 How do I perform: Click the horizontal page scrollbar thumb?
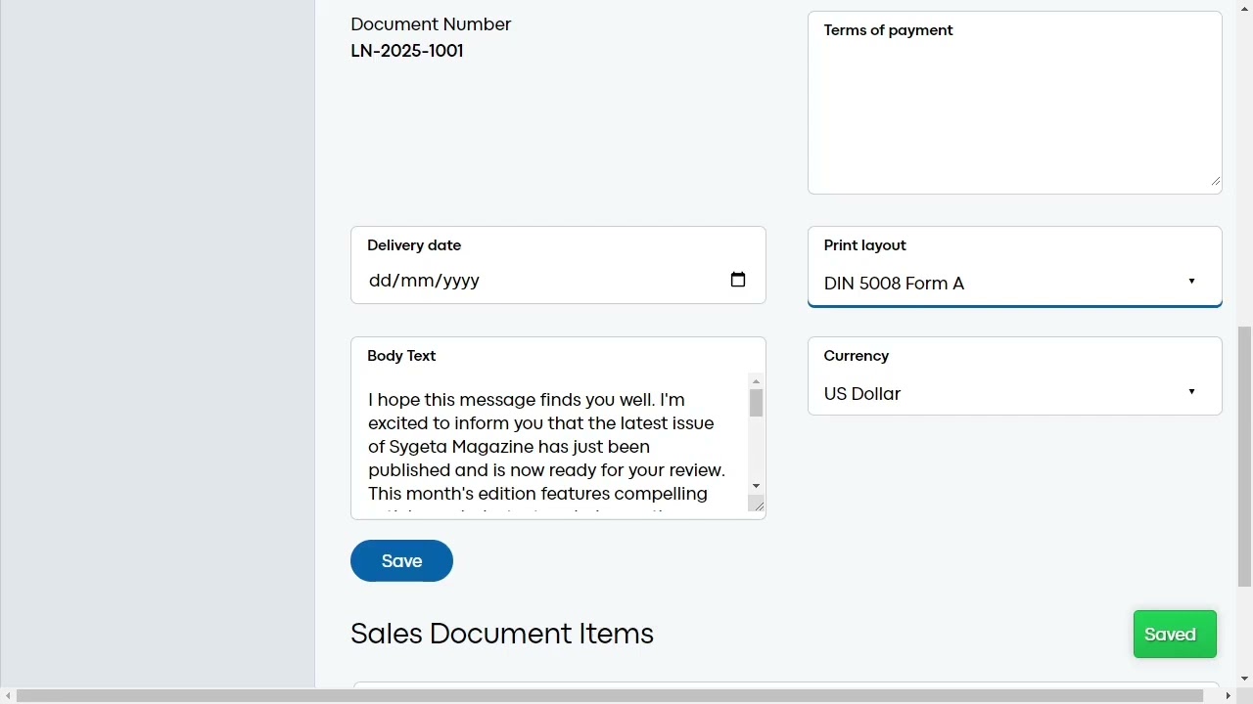coord(609,695)
